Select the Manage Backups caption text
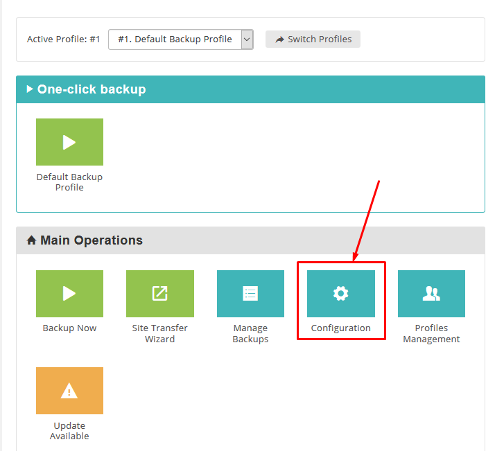The image size is (504, 451). click(x=250, y=333)
